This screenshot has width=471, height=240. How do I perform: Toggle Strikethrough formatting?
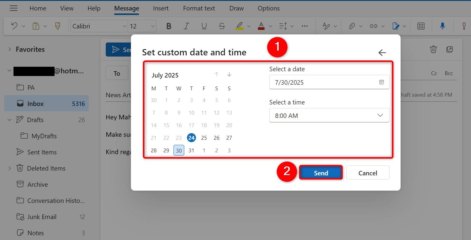222,26
